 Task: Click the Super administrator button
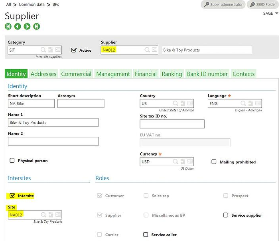click(x=223, y=5)
